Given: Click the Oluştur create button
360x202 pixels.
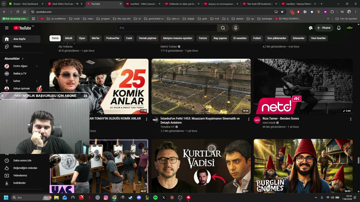Looking at the screenshot, I should (324, 28).
